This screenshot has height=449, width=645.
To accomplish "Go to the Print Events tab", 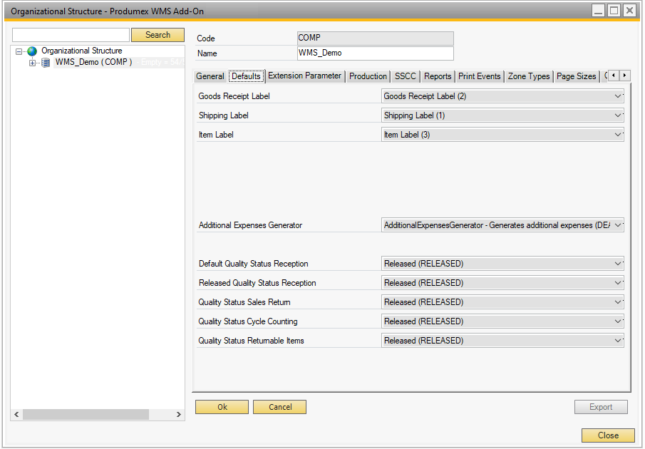I will (479, 76).
